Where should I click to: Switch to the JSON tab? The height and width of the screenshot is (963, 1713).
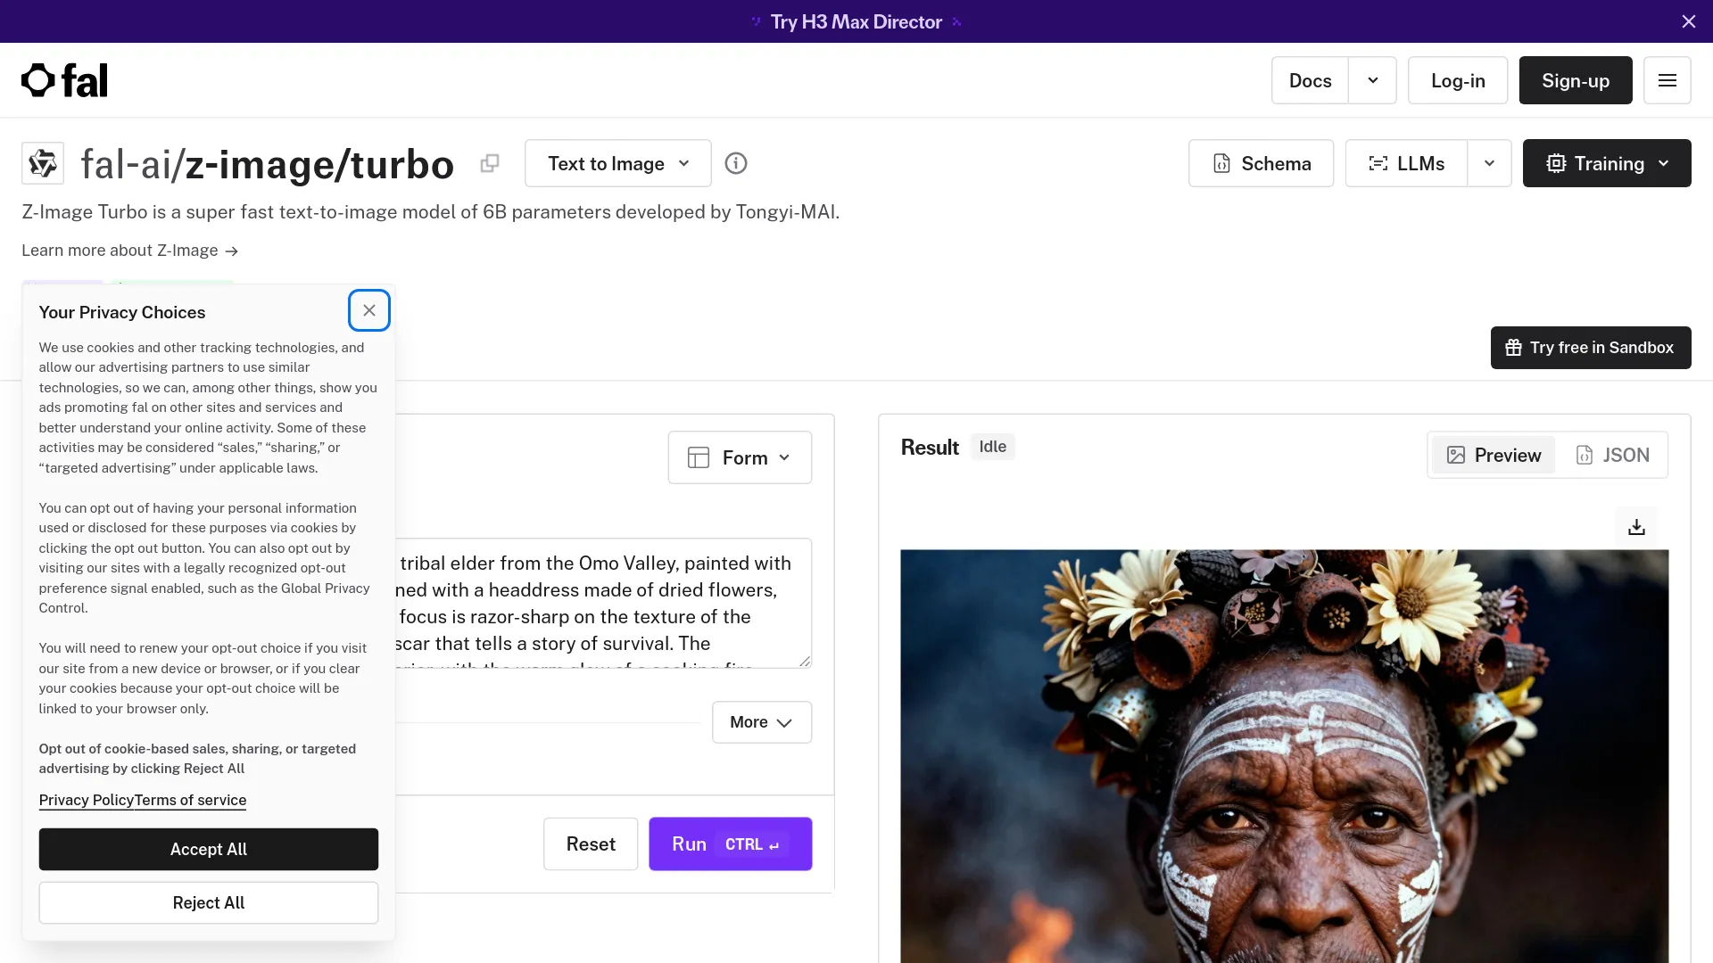(1612, 455)
